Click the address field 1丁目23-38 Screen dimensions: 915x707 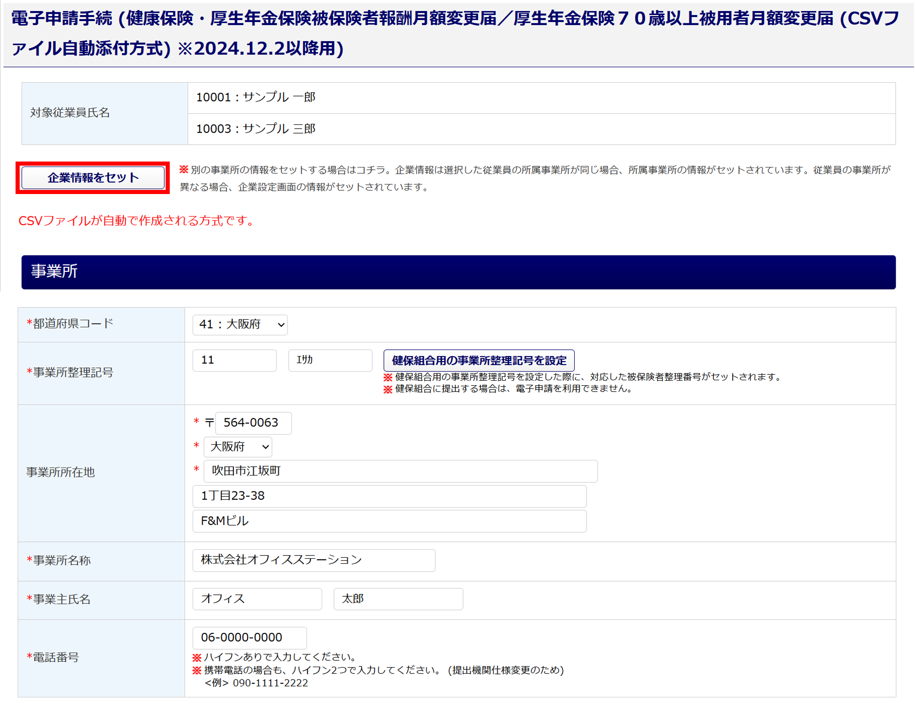[389, 496]
